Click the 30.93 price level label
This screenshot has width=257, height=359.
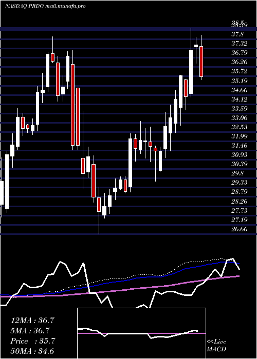point(240,155)
